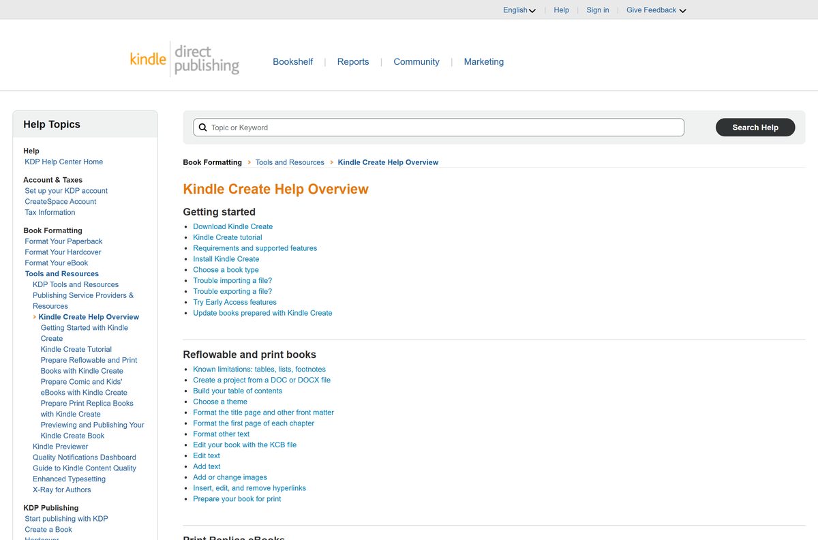Screen dimensions: 818x540
Task: Open the Kindle Create tutorial link
Action: click(x=228, y=237)
